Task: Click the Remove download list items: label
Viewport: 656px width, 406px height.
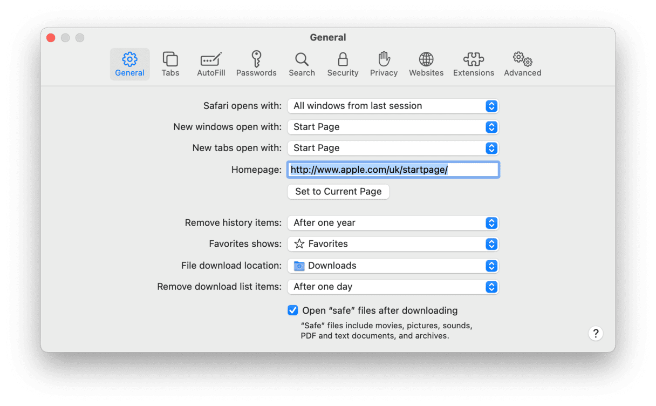Action: [219, 287]
